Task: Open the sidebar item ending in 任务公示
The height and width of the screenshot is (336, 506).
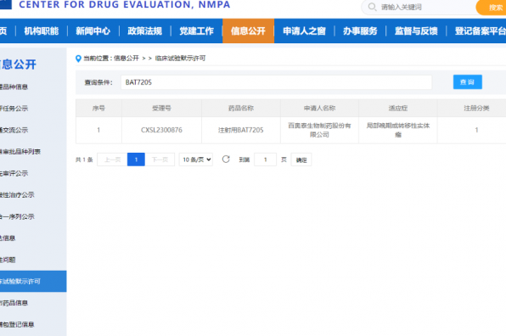Action: tap(14, 109)
